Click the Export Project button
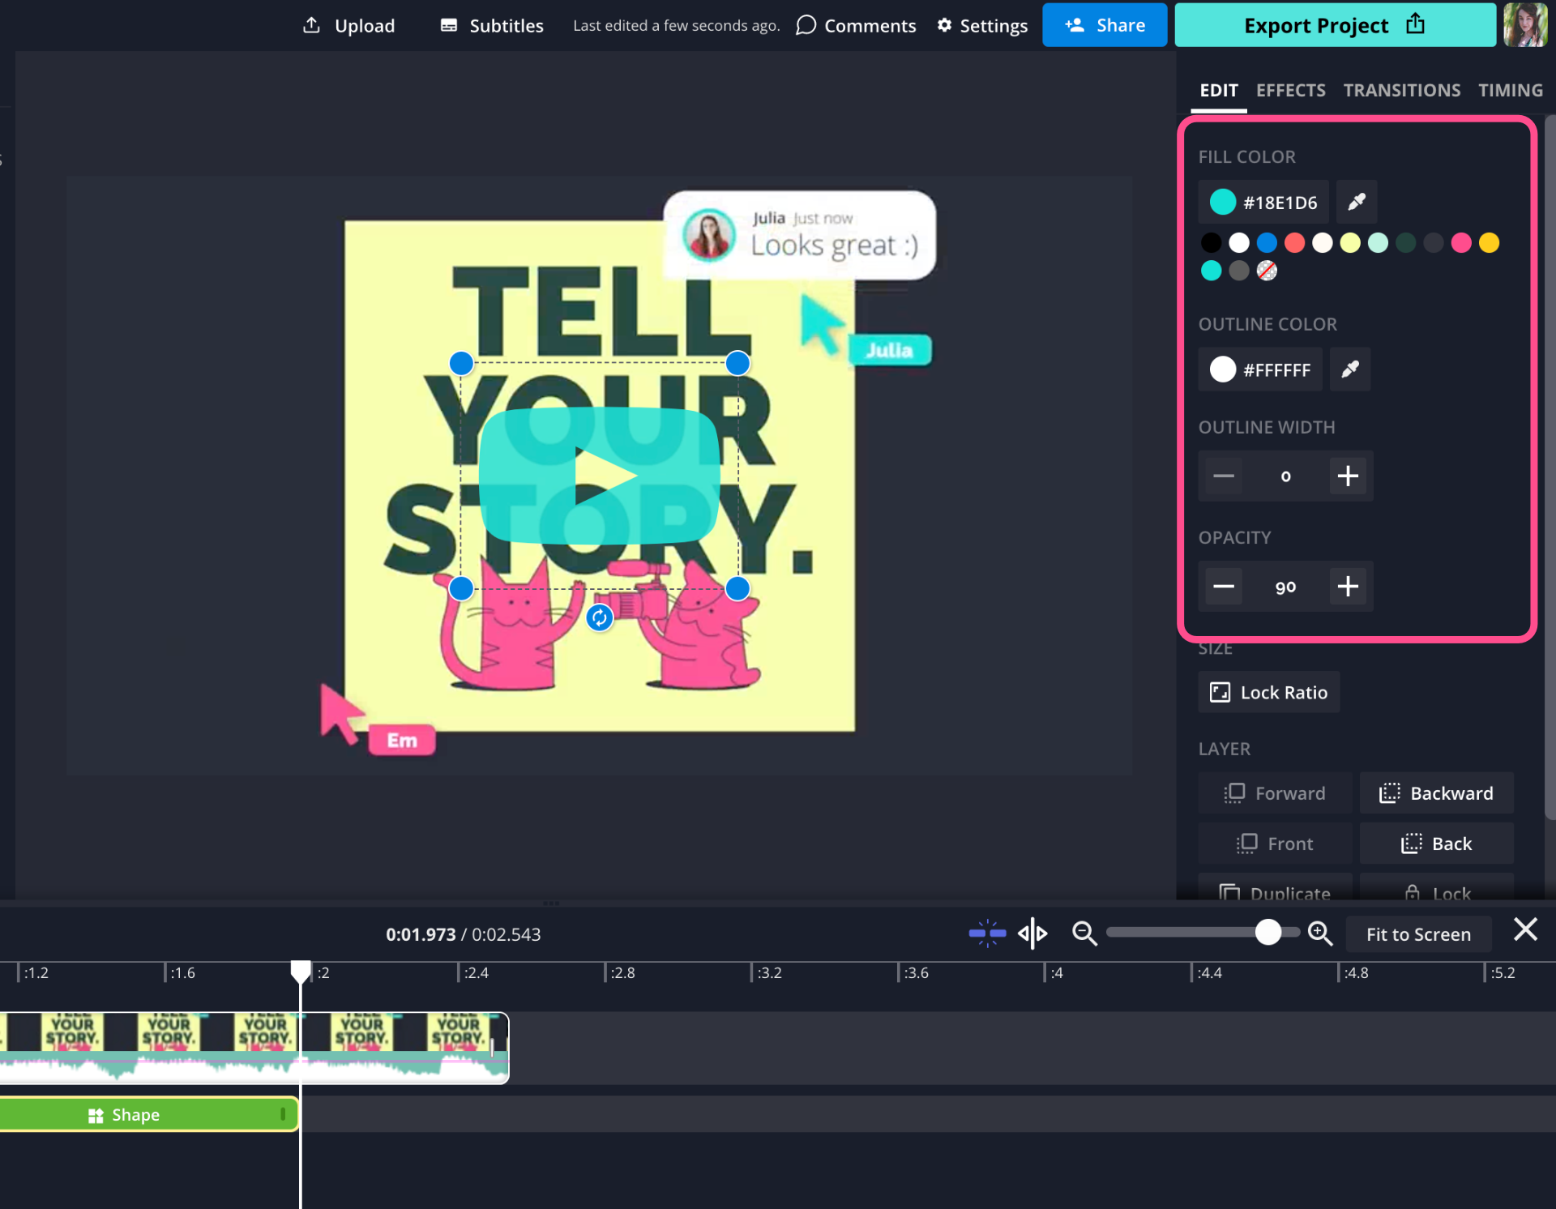This screenshot has width=1556, height=1209. pos(1334,25)
